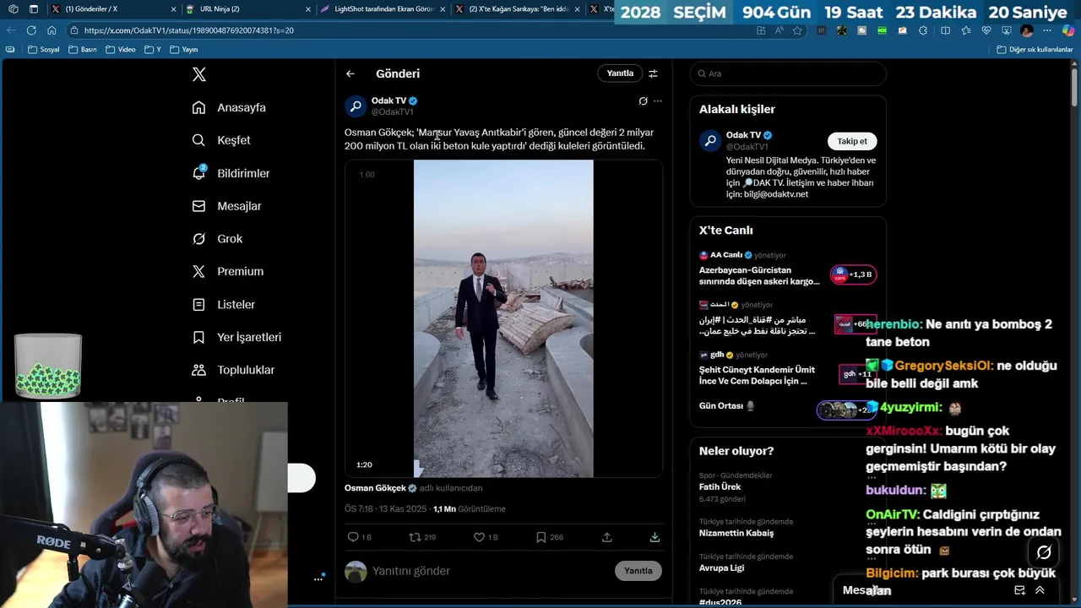This screenshot has width=1081, height=608.
Task: Open the Copilot icon in toolbar
Action: pyautogui.click(x=1068, y=30)
